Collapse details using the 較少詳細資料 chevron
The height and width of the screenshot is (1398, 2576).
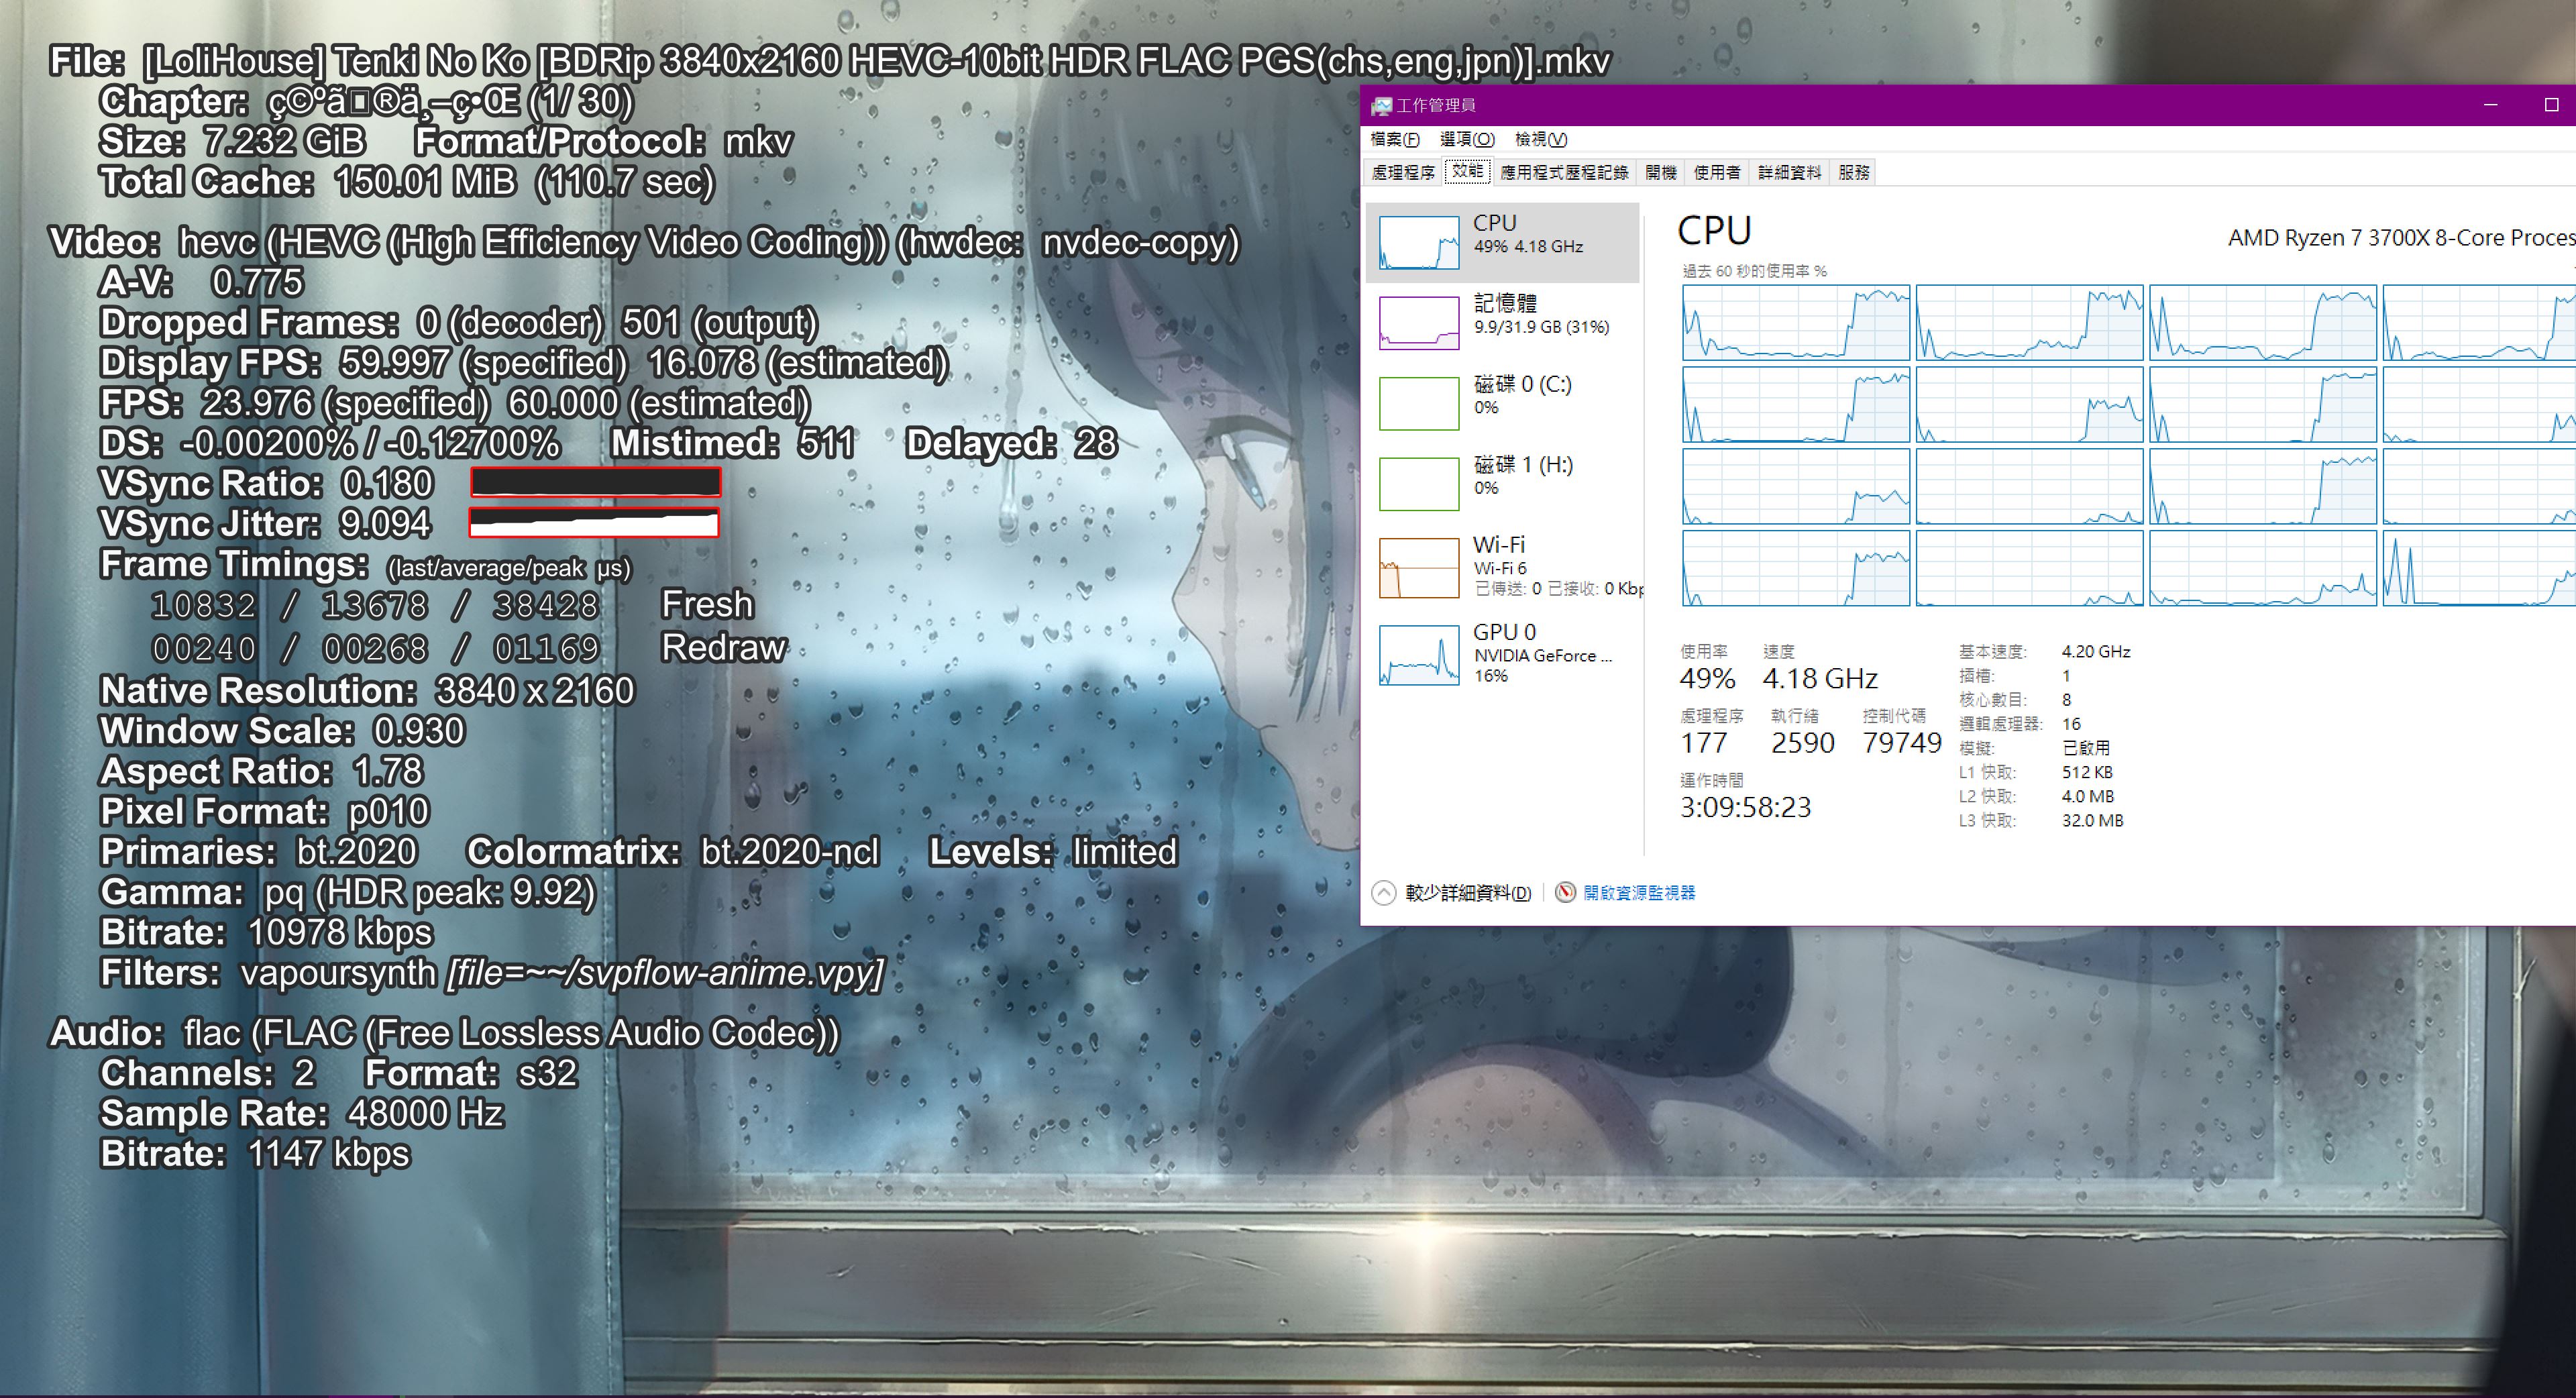[1383, 892]
